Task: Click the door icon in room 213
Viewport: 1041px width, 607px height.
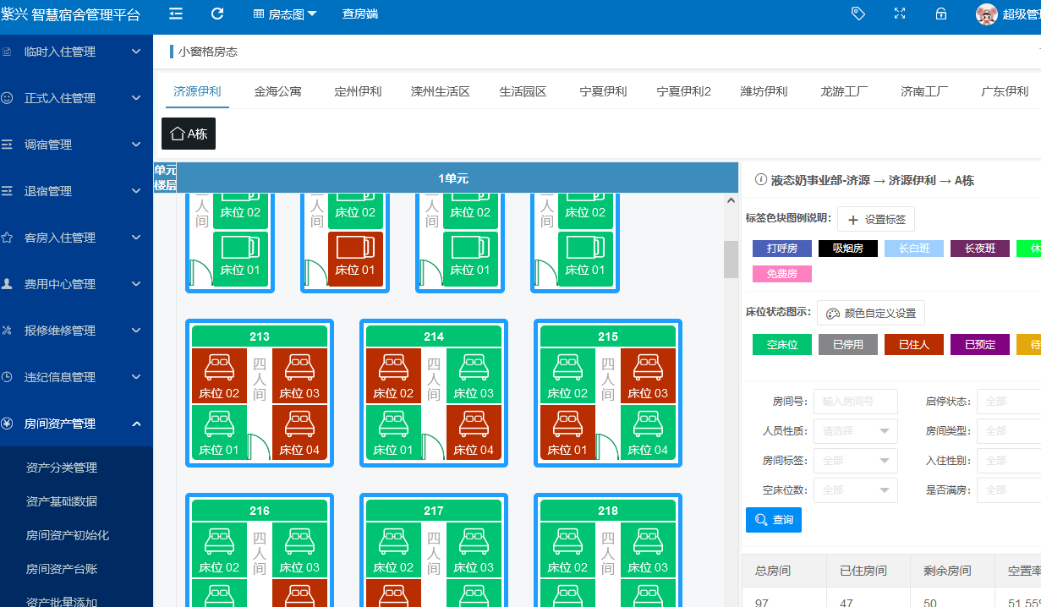Action: click(259, 446)
